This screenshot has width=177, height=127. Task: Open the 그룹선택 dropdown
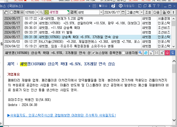[x=141, y=12]
